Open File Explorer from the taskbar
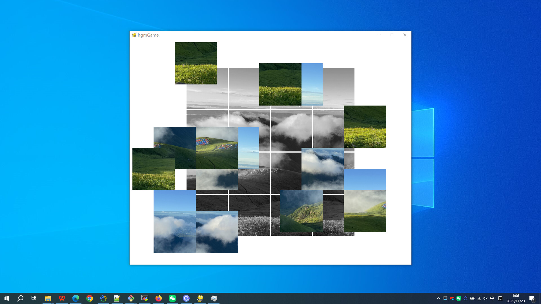This screenshot has width=541, height=304. pyautogui.click(x=48, y=298)
